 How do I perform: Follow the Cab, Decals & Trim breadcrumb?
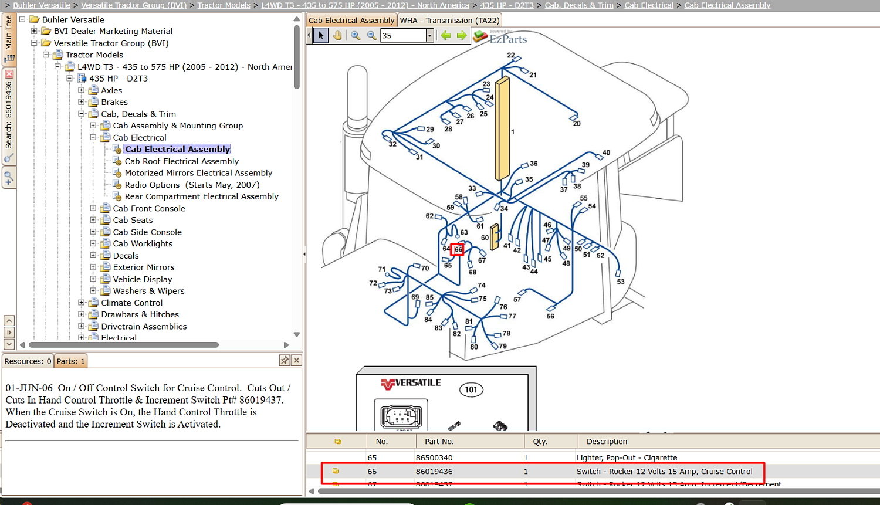click(x=579, y=5)
